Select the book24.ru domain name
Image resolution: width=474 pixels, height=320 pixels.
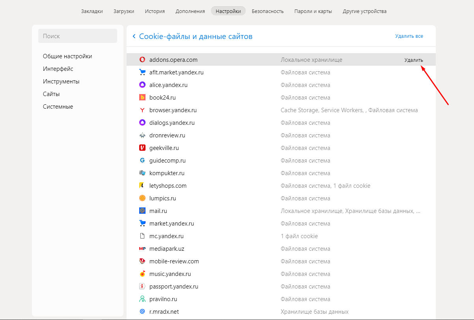(x=162, y=98)
